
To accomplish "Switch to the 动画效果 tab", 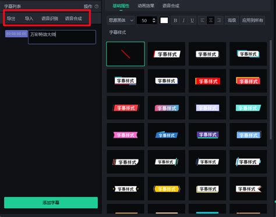I will pos(146,6).
